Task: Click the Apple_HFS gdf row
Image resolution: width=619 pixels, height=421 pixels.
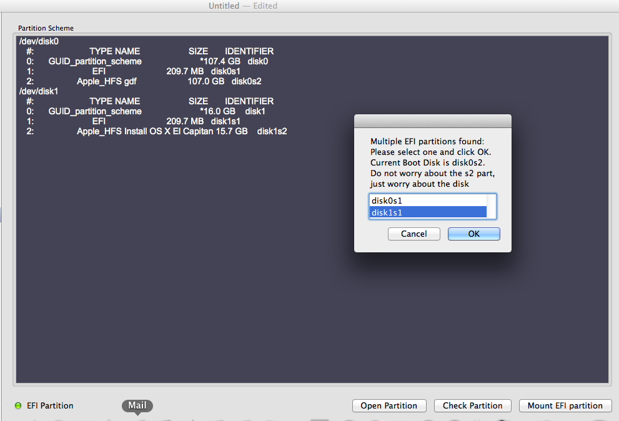Action: tap(144, 81)
